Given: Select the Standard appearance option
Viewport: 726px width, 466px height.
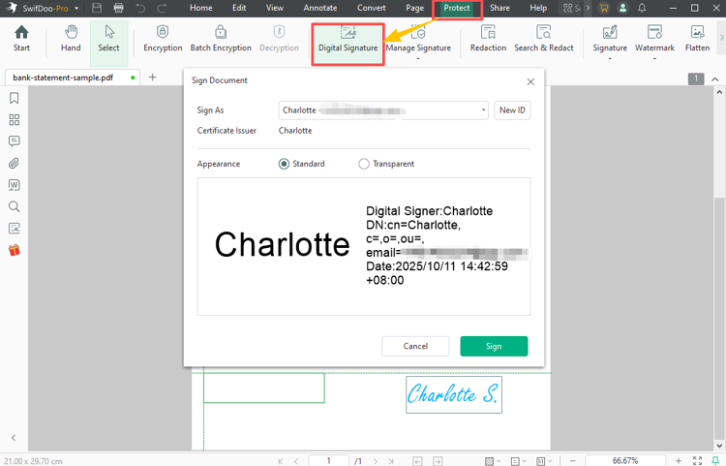Looking at the screenshot, I should [x=284, y=164].
